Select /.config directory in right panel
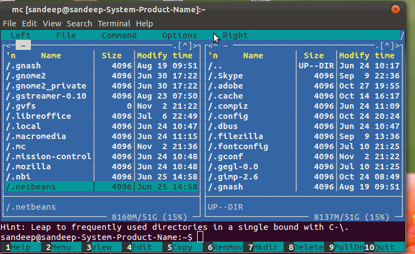Viewport: 415px width, 254px height. pyautogui.click(x=304, y=116)
